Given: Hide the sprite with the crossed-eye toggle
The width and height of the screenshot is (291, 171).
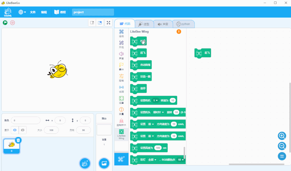Looking at the screenshot, I should [x=23, y=130].
